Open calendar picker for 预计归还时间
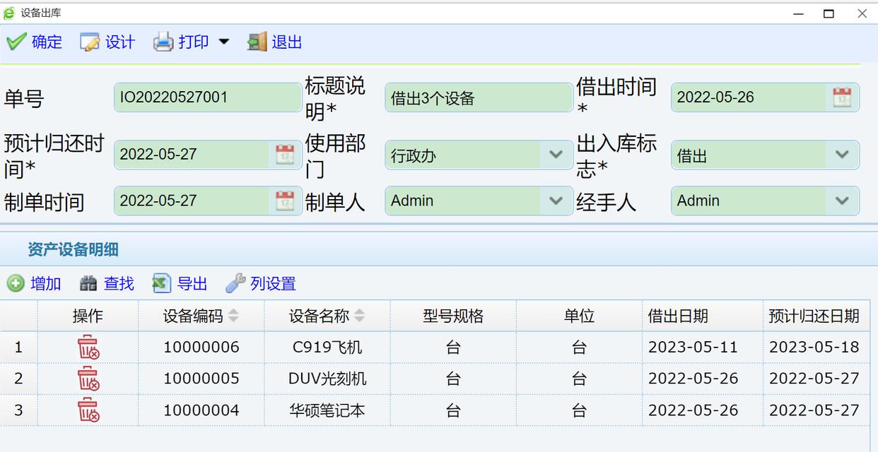This screenshot has height=452, width=878. pyautogui.click(x=284, y=155)
